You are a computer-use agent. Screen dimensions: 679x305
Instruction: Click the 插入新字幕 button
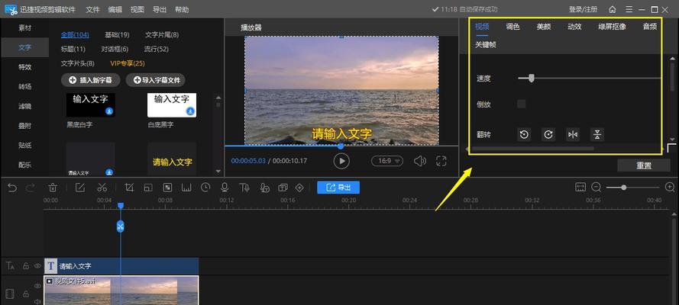pos(90,80)
